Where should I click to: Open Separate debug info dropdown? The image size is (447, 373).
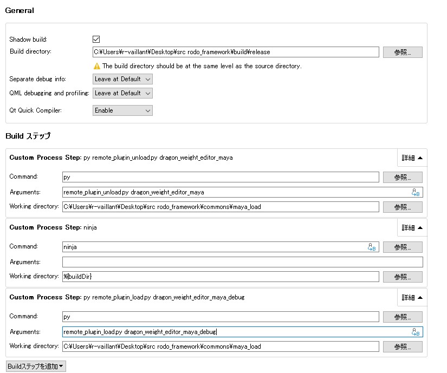click(122, 79)
